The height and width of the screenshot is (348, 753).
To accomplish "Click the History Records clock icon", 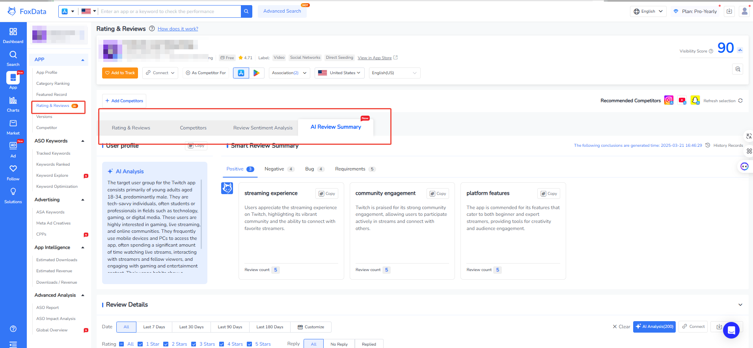I will pyautogui.click(x=708, y=145).
